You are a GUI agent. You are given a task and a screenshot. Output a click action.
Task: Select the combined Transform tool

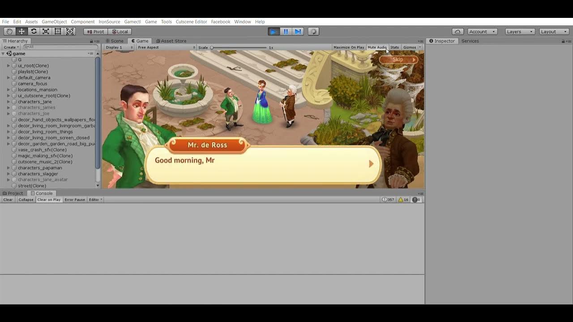coord(70,31)
